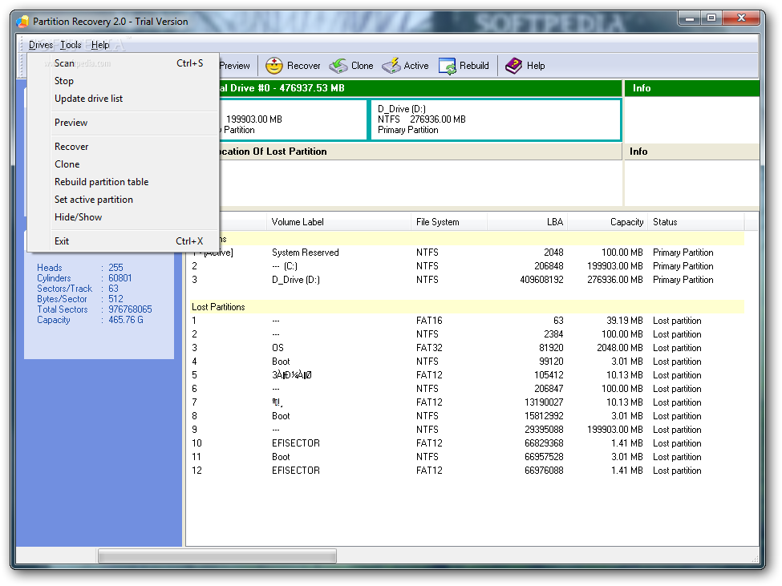Sort by Volume Label column header
The height and width of the screenshot is (586, 782).
(339, 222)
